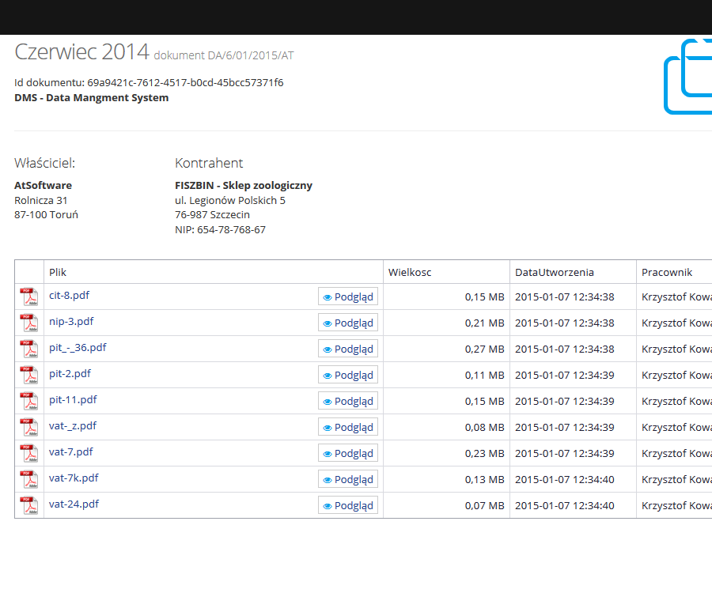This screenshot has height=593, width=712.
Task: Preview pit-11.pdf with Podgląd button
Action: 348,401
